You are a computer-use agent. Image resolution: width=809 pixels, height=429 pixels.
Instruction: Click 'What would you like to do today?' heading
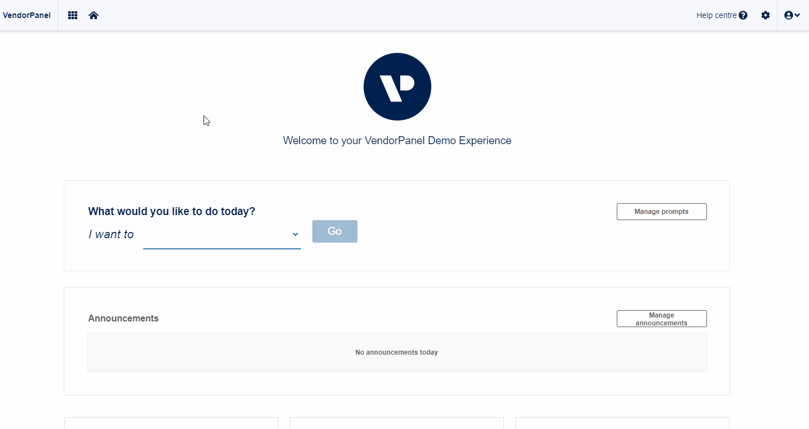[x=171, y=211]
